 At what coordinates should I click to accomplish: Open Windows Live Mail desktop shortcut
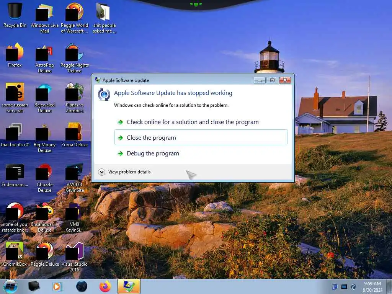click(44, 18)
